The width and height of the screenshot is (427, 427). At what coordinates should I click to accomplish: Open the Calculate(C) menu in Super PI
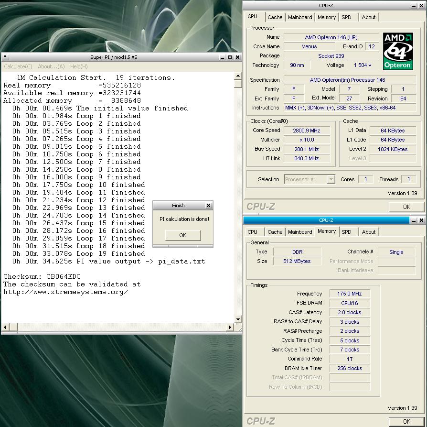pos(18,66)
